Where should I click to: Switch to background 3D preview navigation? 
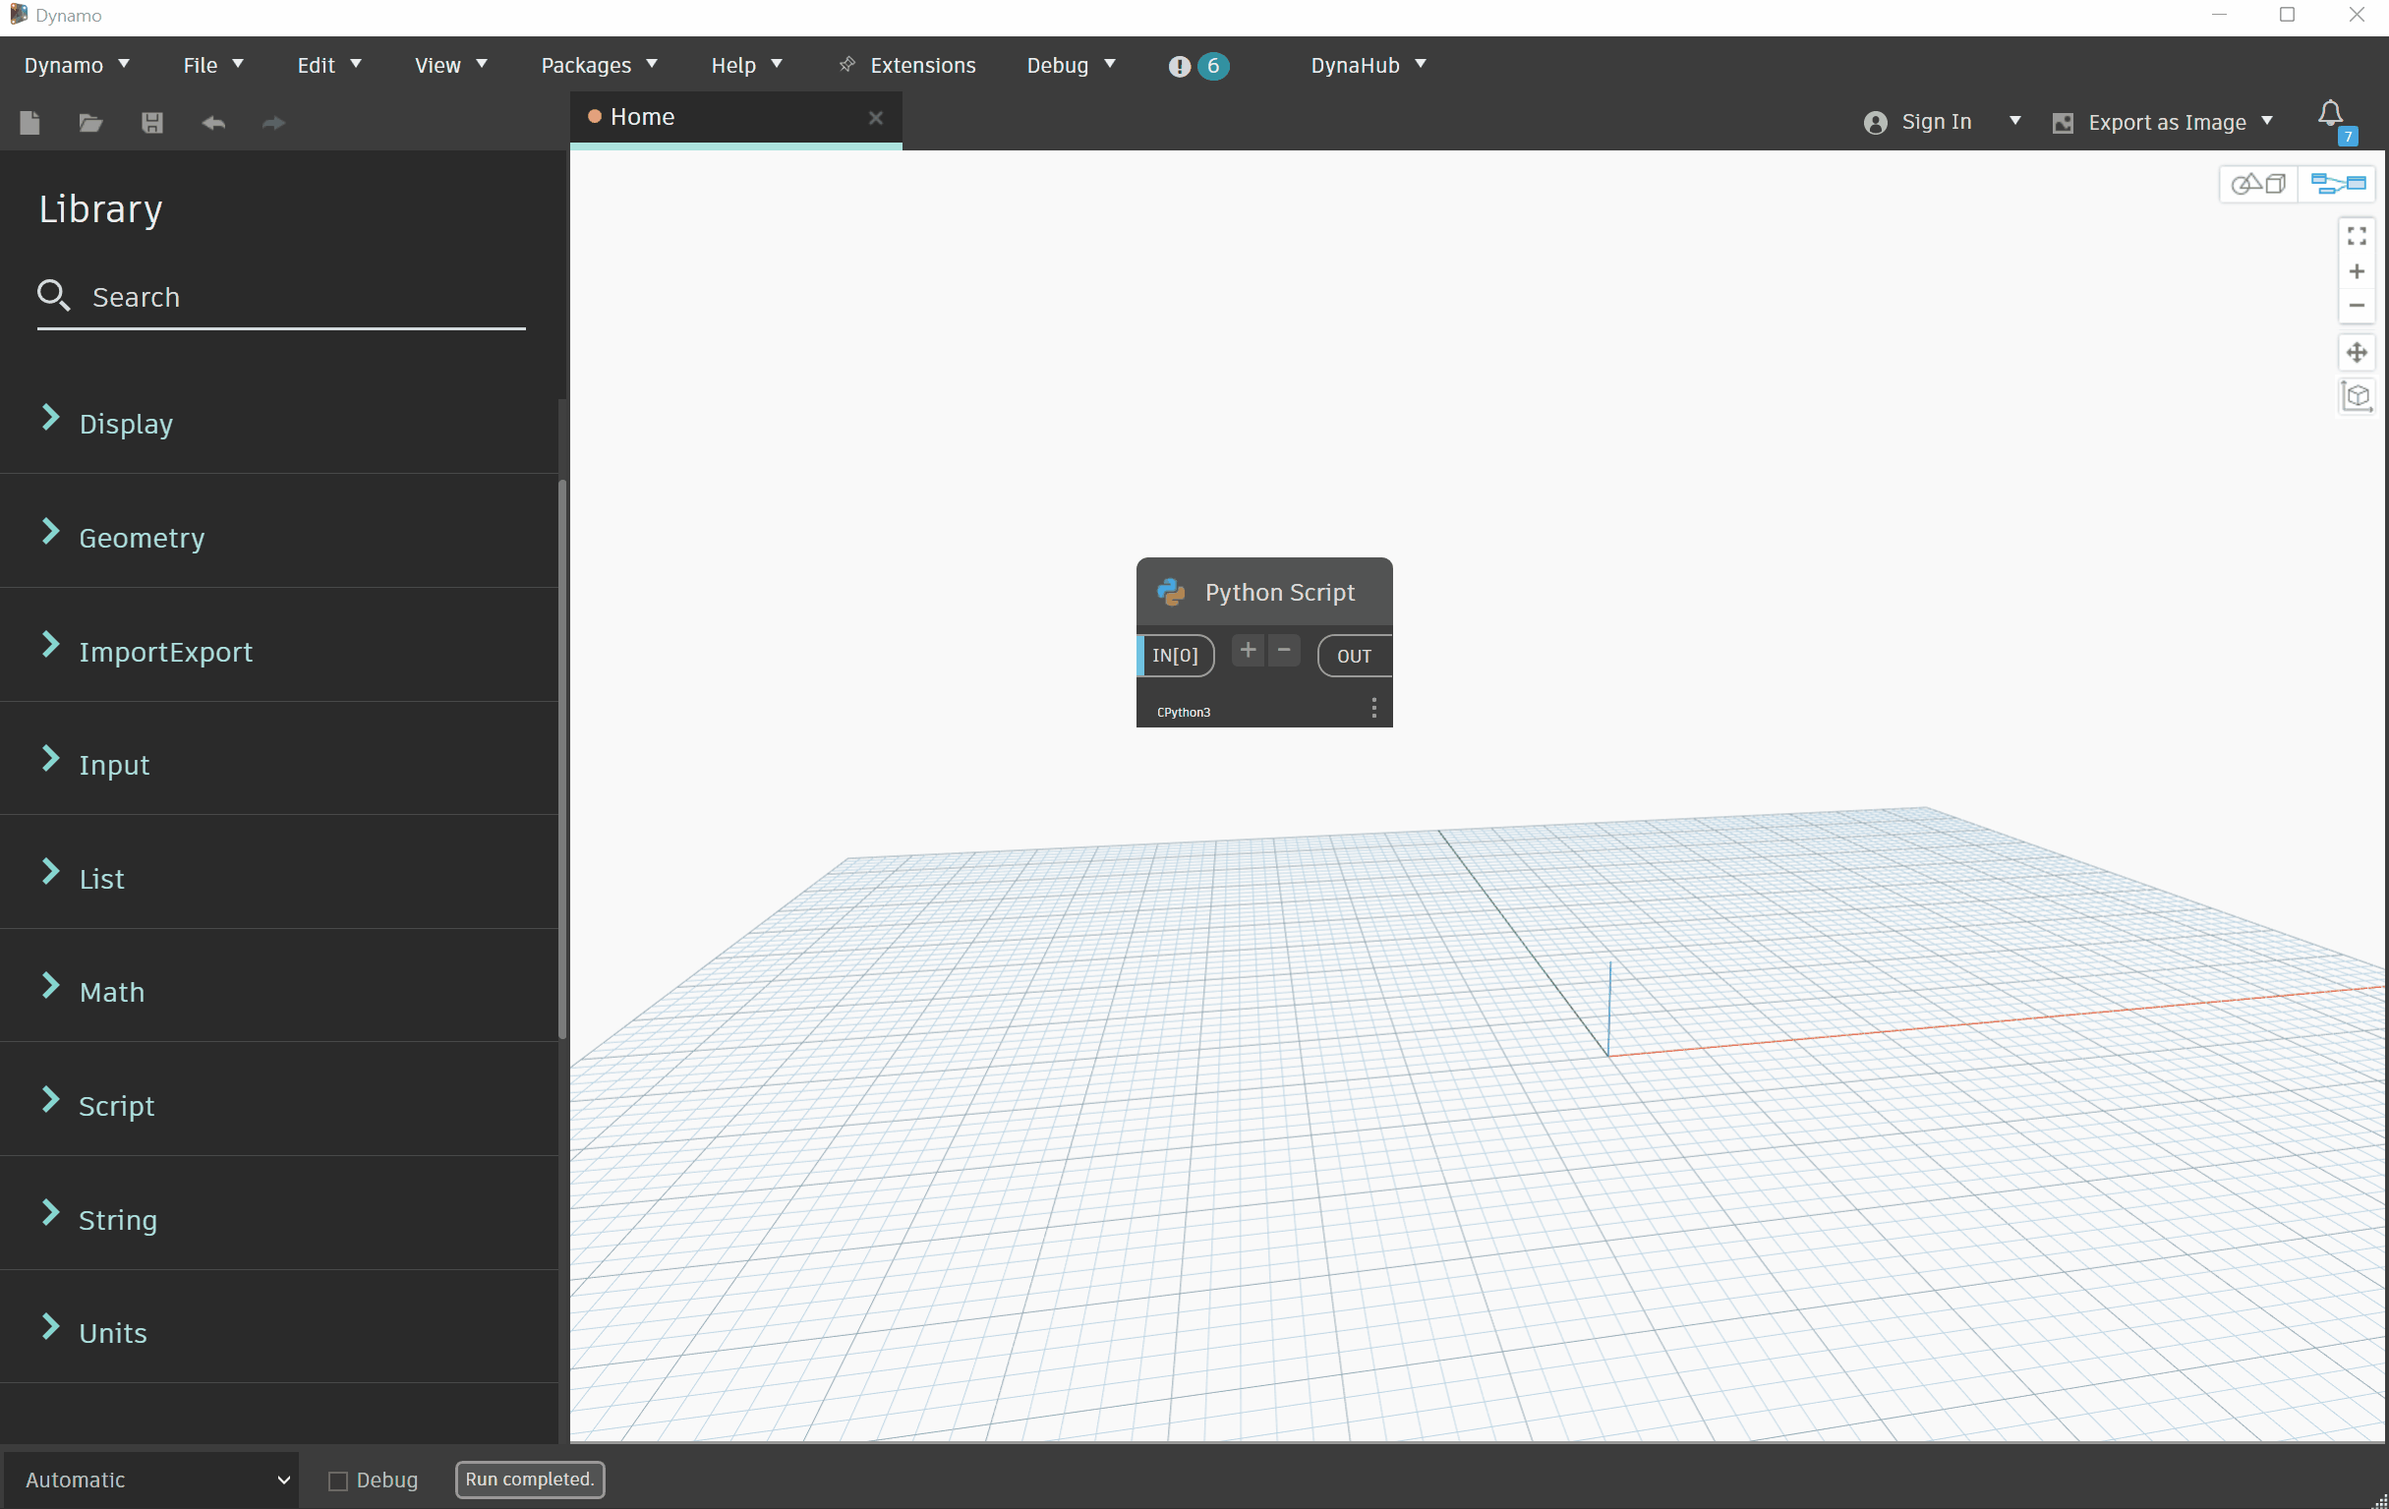pyautogui.click(x=2258, y=184)
